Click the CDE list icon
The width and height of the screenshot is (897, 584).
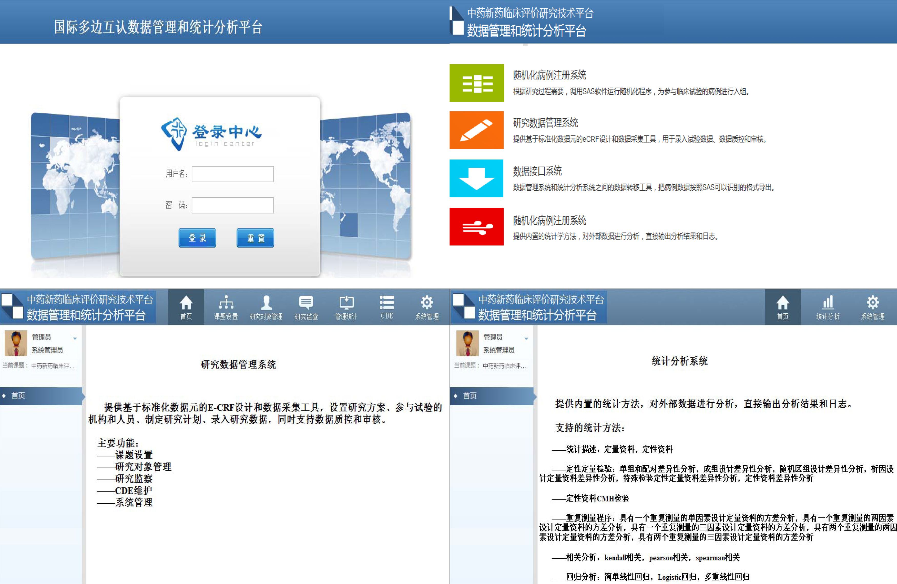[x=387, y=307]
